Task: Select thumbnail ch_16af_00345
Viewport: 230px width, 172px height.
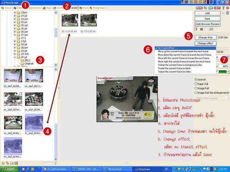Action: (34, 99)
